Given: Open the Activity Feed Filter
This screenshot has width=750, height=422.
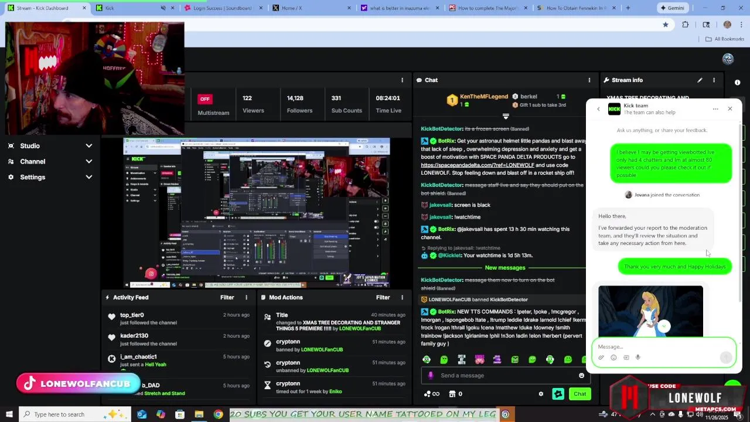Looking at the screenshot, I should 227,298.
